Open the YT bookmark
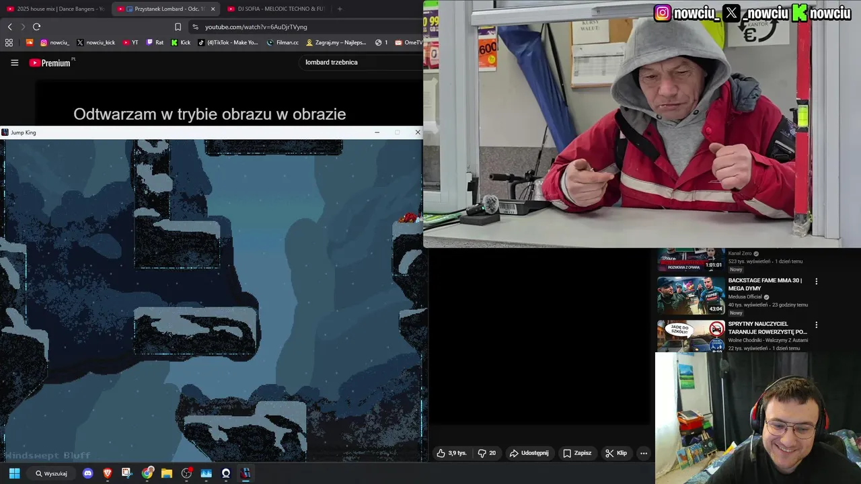This screenshot has width=861, height=484. coord(130,42)
